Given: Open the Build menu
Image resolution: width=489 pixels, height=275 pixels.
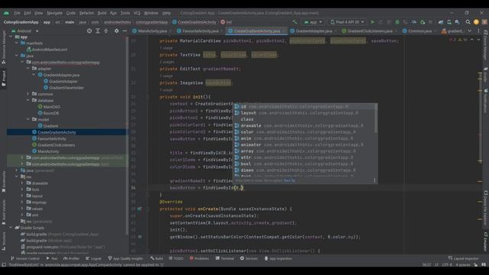Looking at the screenshot, I should (102, 13).
